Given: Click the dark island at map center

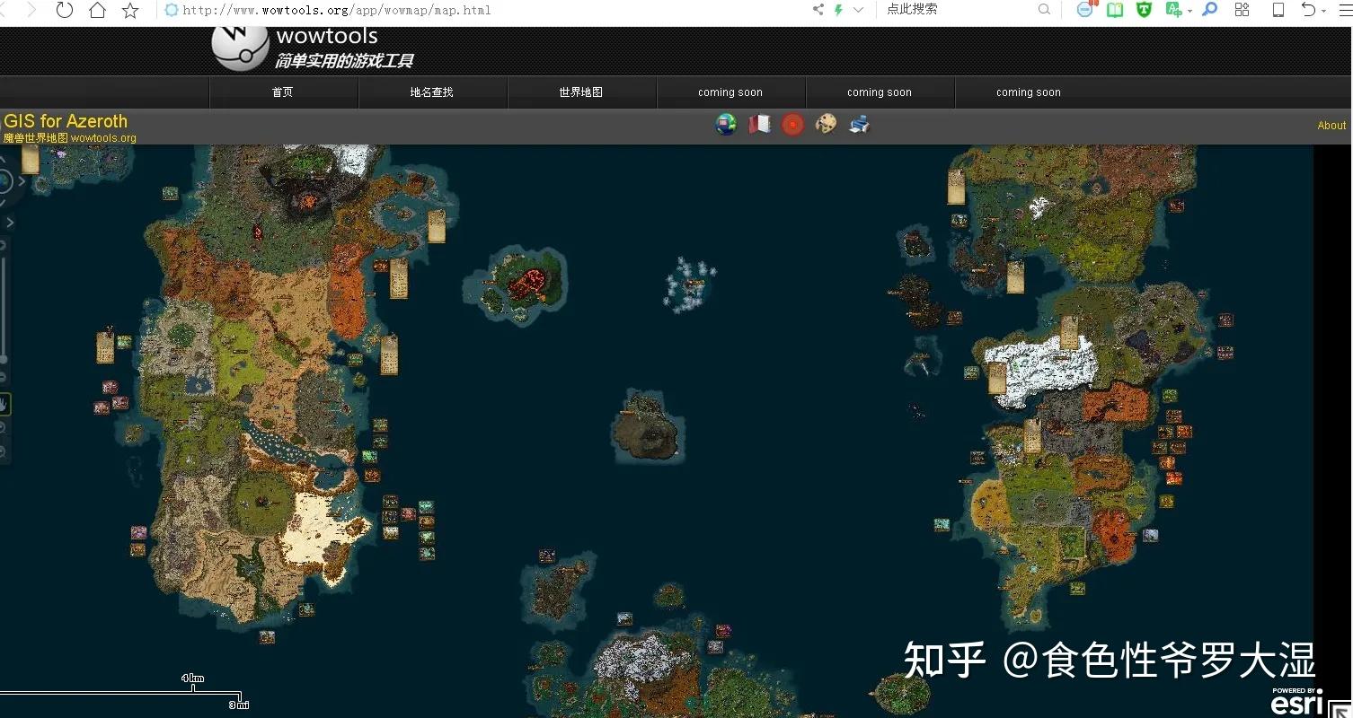Looking at the screenshot, I should pos(649,427).
